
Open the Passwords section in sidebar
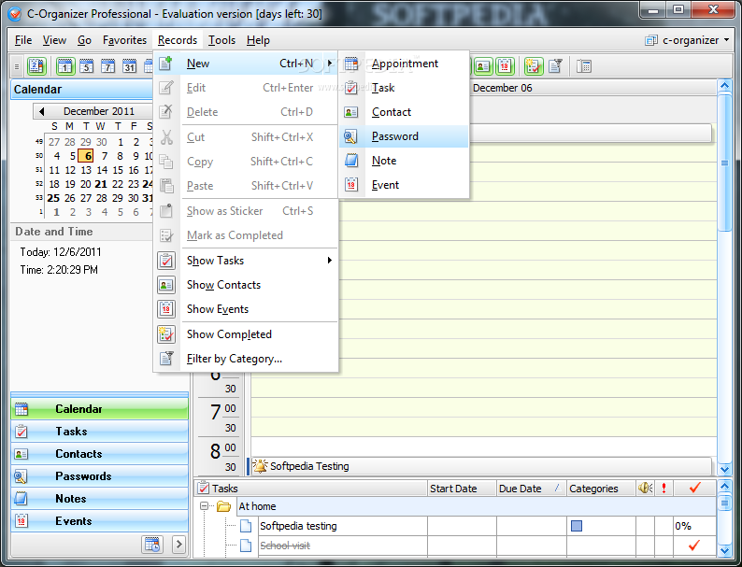point(99,476)
